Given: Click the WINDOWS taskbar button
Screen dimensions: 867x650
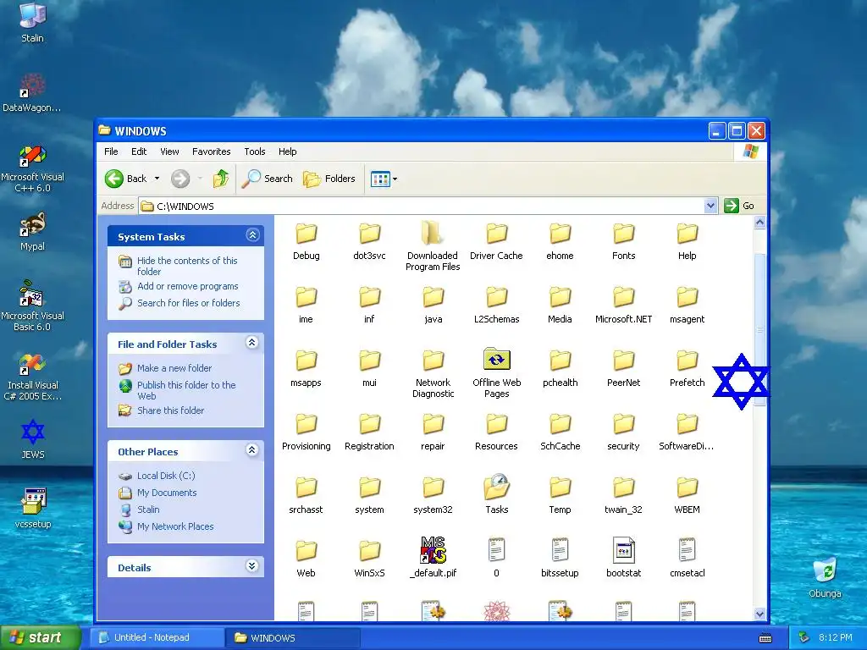Looking at the screenshot, I should [x=293, y=638].
